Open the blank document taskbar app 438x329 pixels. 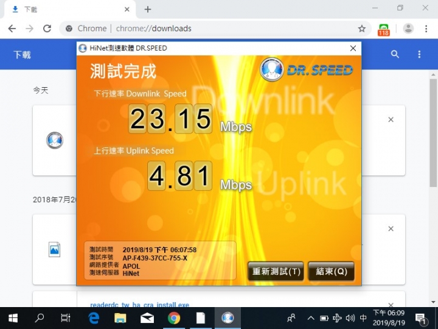point(201,318)
